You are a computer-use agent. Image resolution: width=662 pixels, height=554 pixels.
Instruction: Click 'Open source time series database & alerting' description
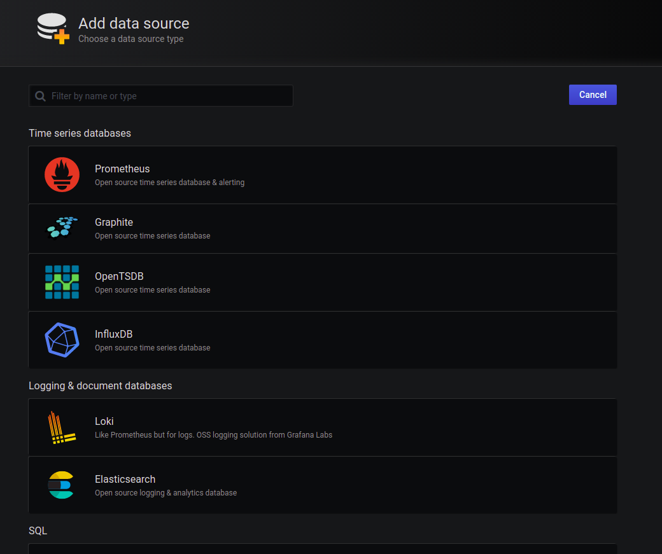[169, 183]
